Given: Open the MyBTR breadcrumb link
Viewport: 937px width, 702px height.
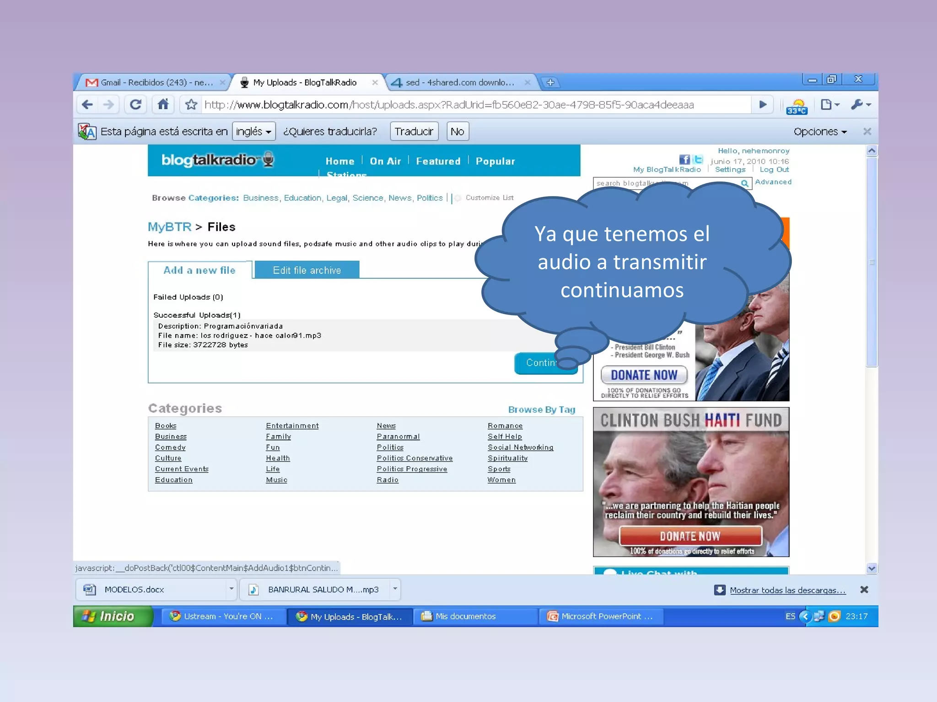Looking at the screenshot, I should pyautogui.click(x=169, y=227).
